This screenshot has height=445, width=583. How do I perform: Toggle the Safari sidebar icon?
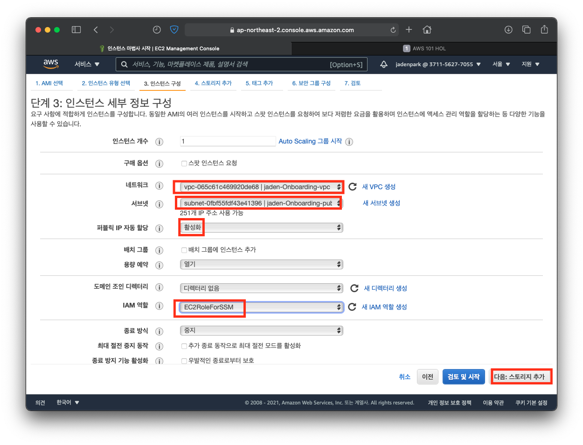coord(76,30)
